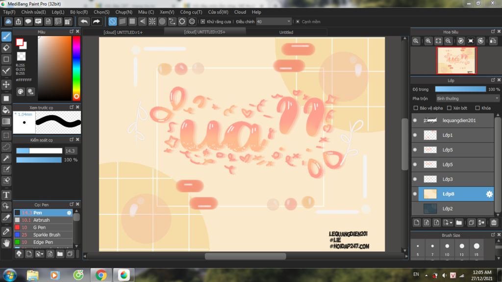Select the G Pen brush
This screenshot has height=282, width=502.
pyautogui.click(x=43, y=228)
